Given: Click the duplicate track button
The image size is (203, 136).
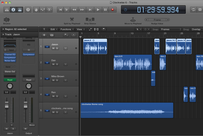Looking at the screenshot, I should (52, 35).
